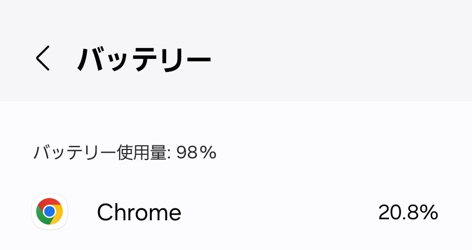Open Chrome battery details via its logo
Screen dimensions: 472x250
[50, 211]
